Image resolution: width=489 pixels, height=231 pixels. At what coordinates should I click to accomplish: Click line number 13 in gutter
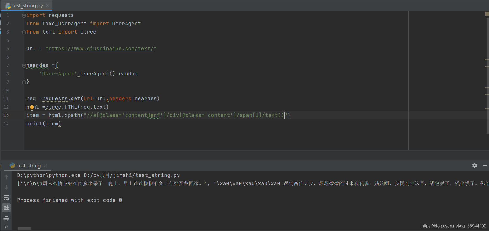point(6,115)
